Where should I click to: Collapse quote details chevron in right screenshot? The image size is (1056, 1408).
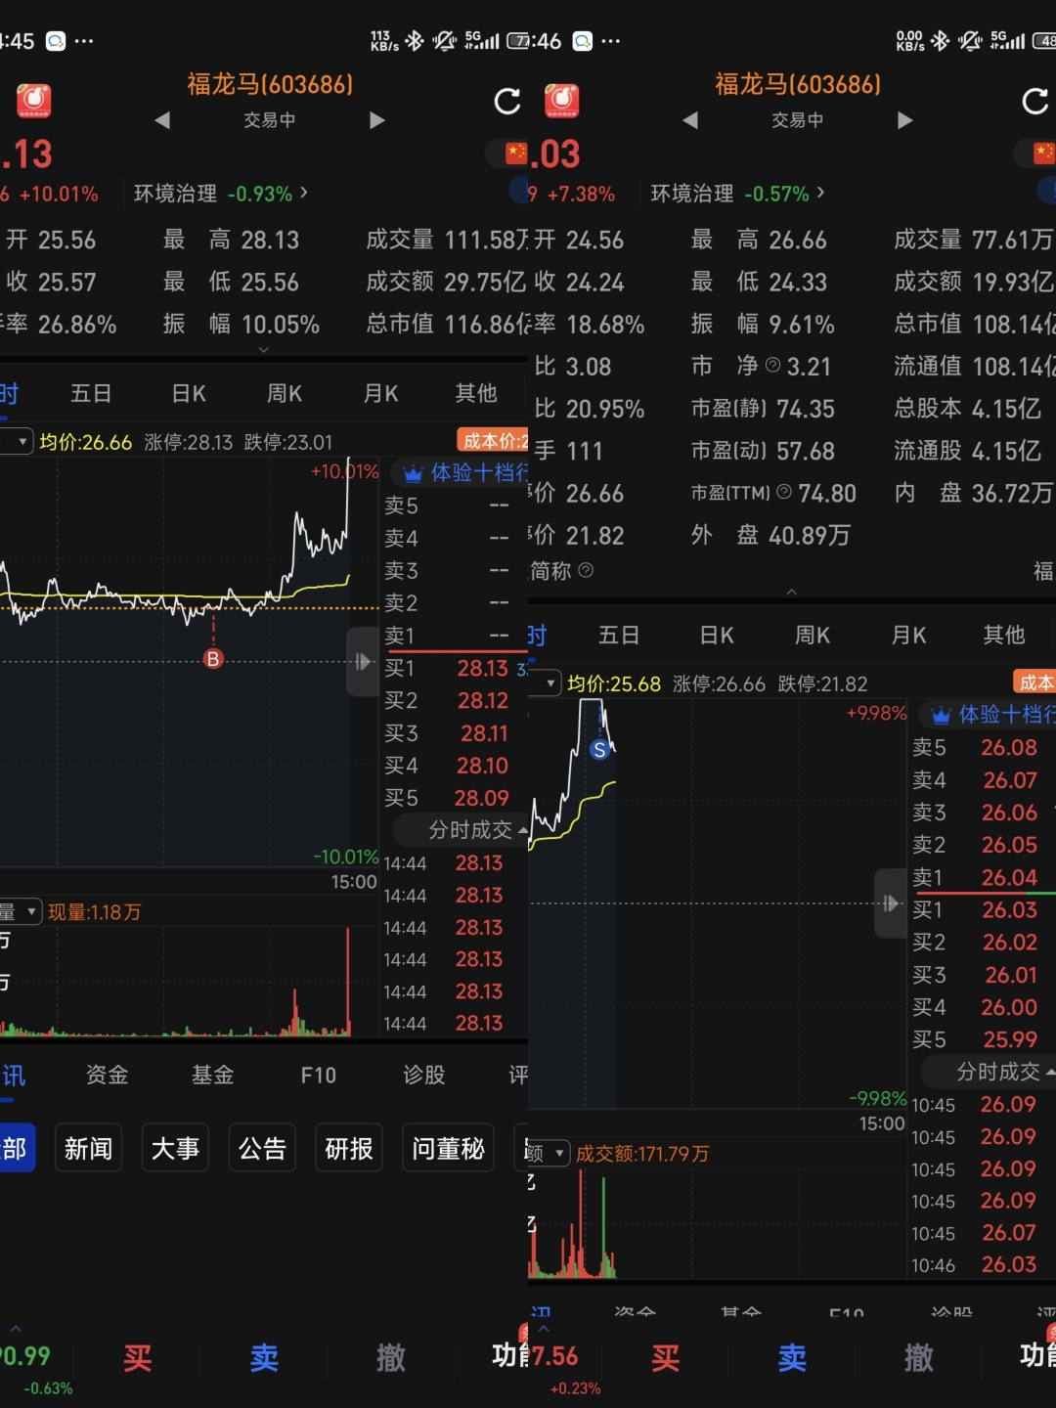tap(791, 592)
